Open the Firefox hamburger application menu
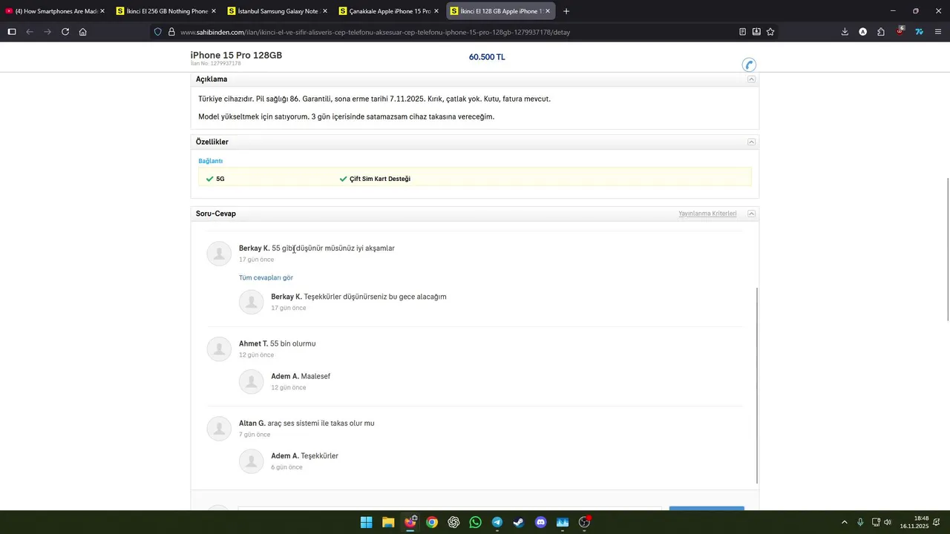 tap(938, 32)
